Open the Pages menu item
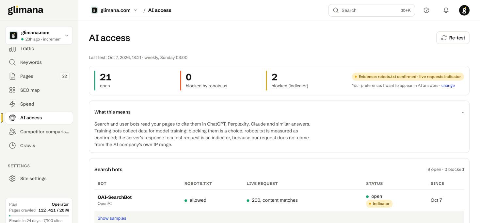Image resolution: width=480 pixels, height=223 pixels. coord(39,76)
